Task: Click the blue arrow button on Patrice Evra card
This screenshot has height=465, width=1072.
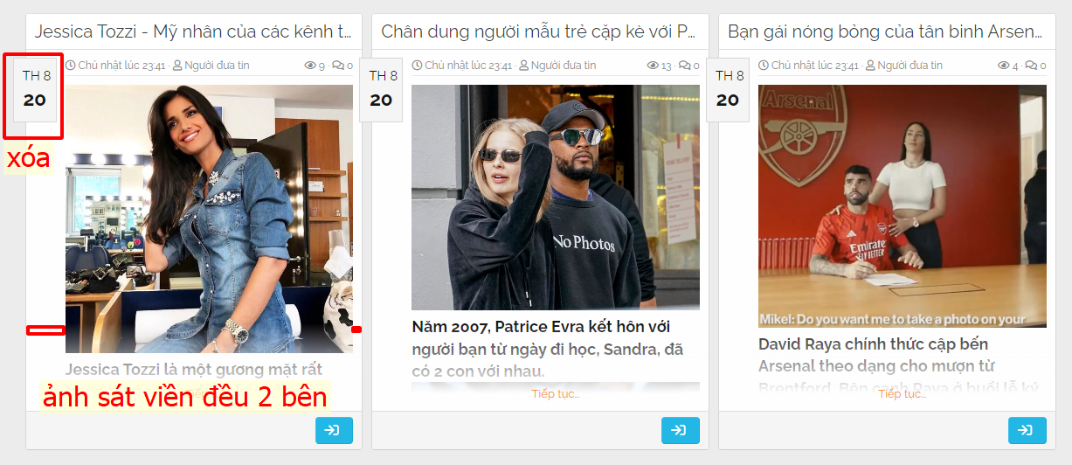Action: pos(680,430)
